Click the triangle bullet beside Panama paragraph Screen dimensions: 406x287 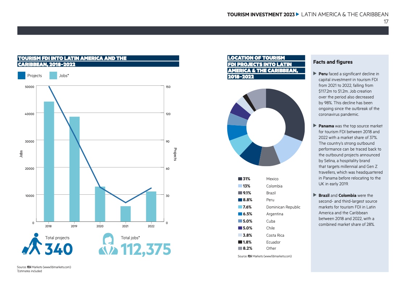[314, 126]
